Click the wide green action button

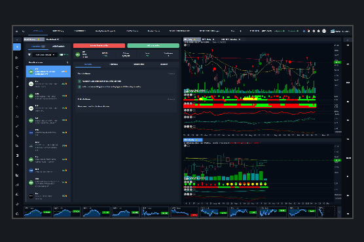pyautogui.click(x=153, y=45)
